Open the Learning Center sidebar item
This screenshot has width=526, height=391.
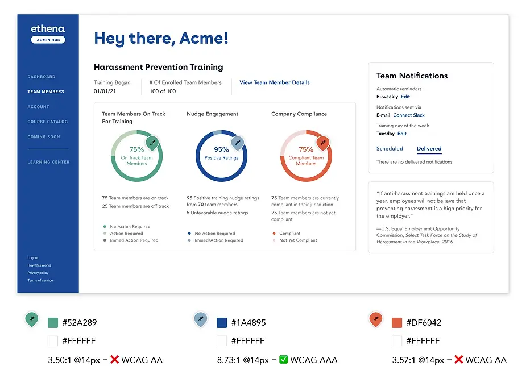point(48,162)
